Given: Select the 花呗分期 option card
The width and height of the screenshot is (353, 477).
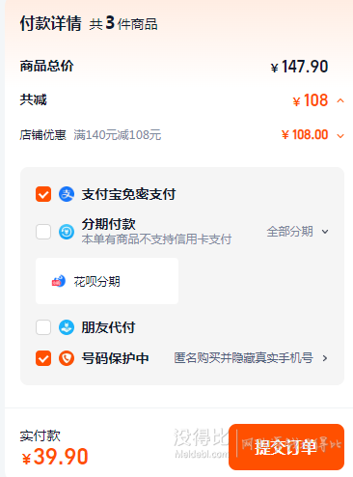Looking at the screenshot, I should coord(107,281).
